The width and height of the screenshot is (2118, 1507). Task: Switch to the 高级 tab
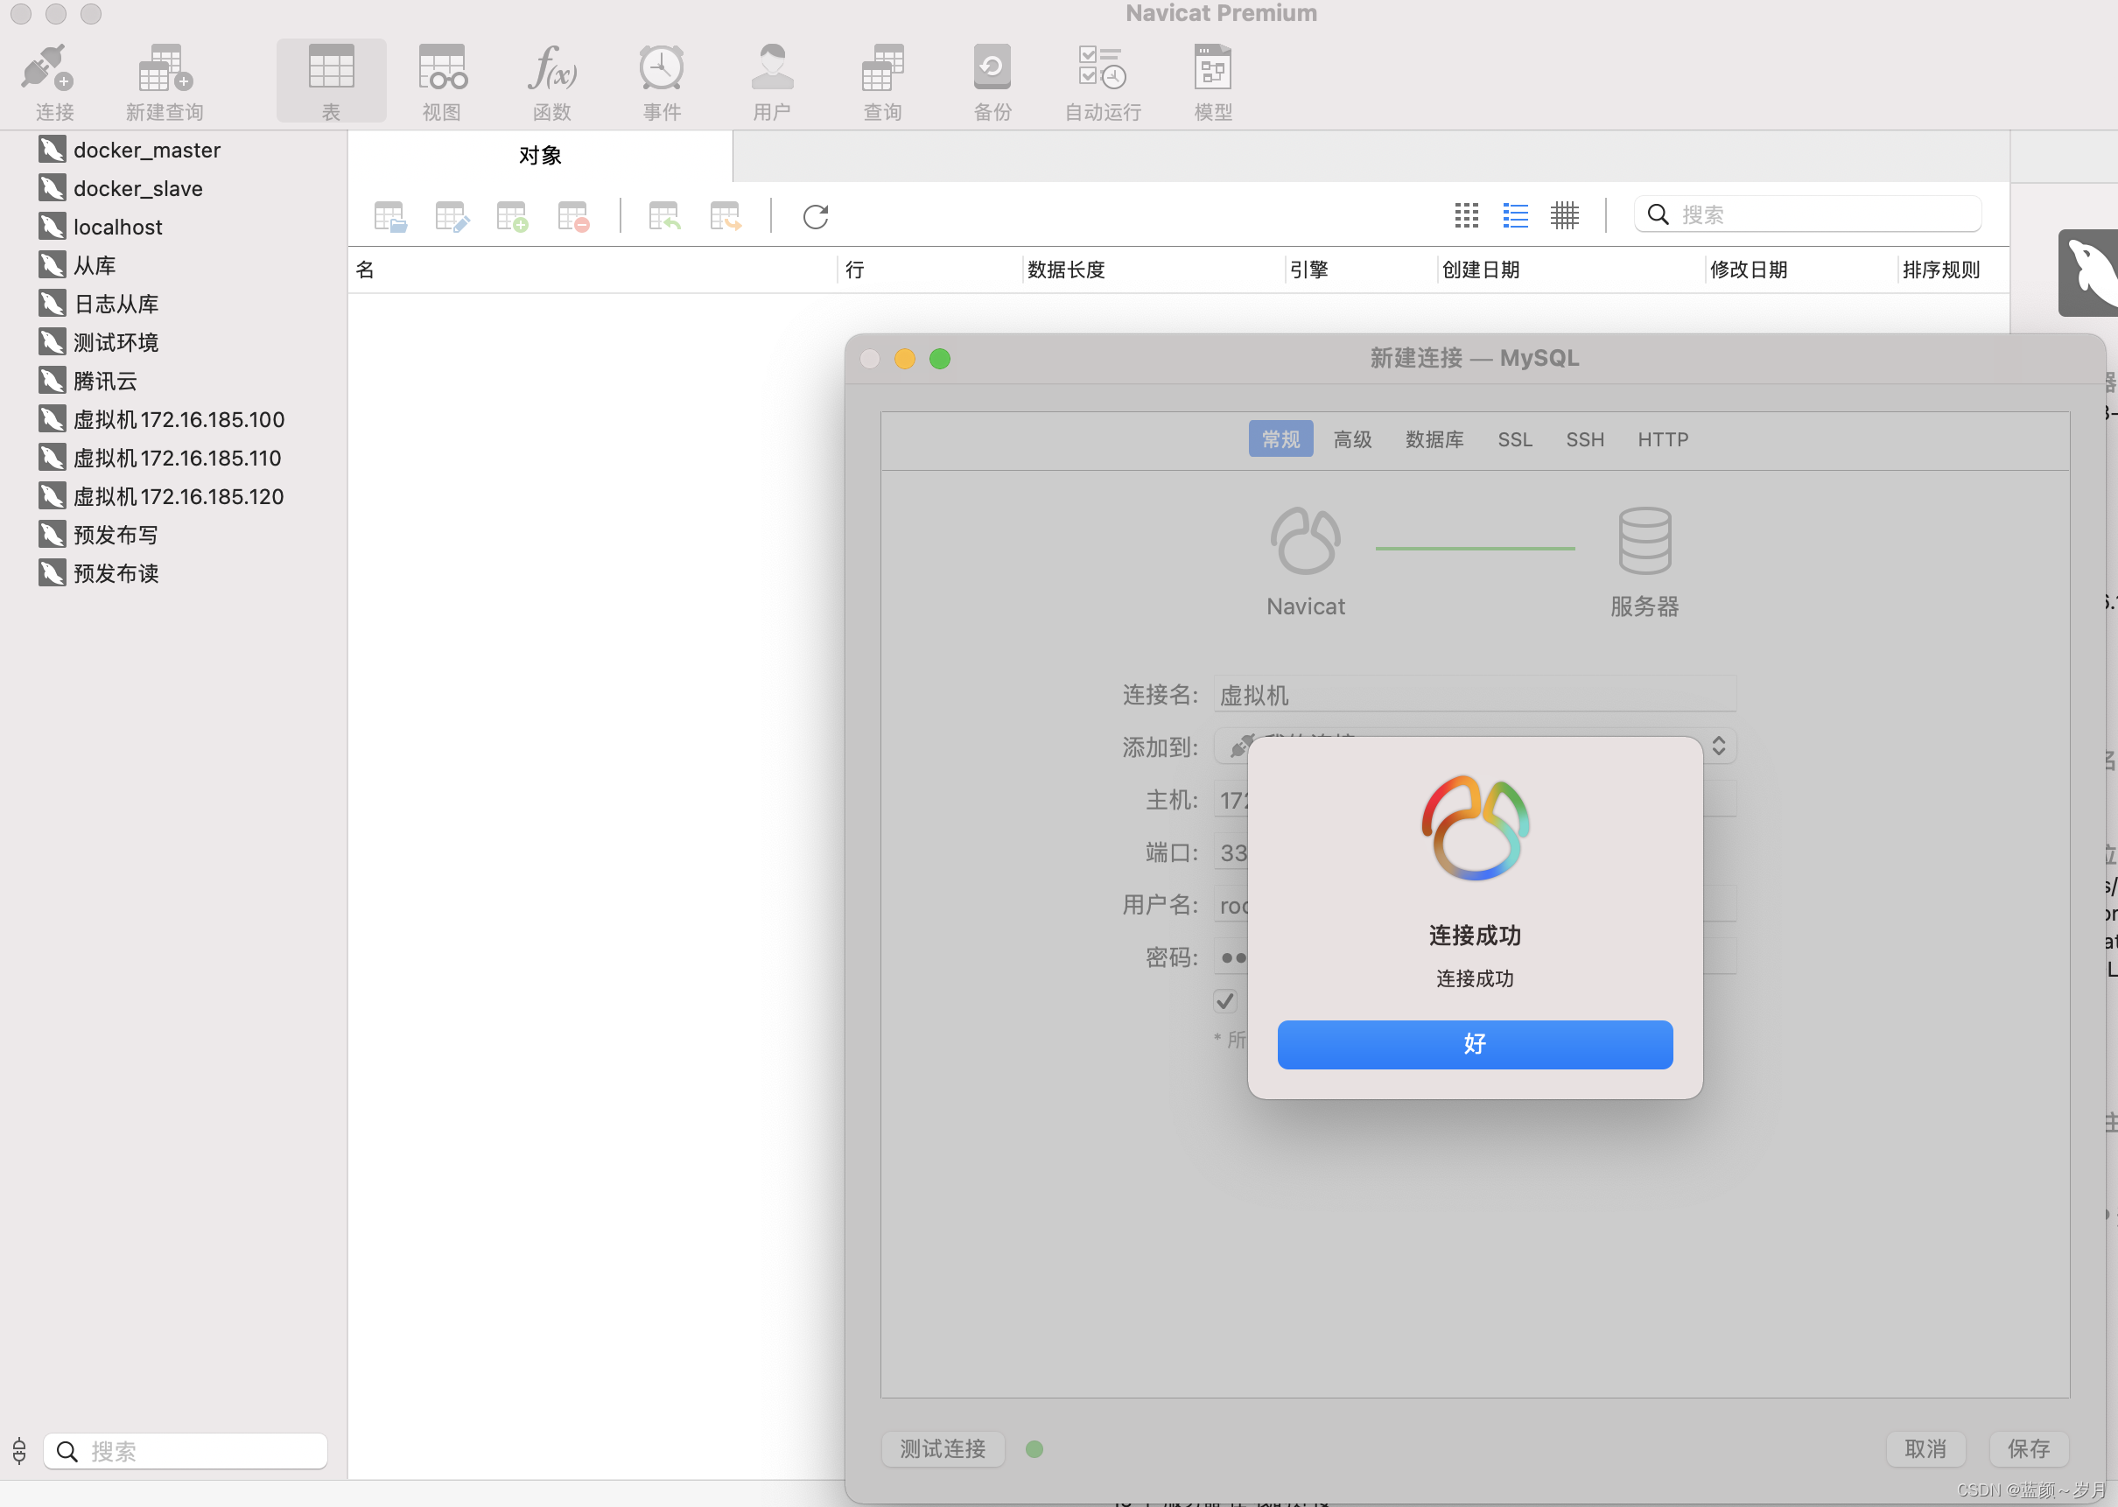click(x=1351, y=439)
